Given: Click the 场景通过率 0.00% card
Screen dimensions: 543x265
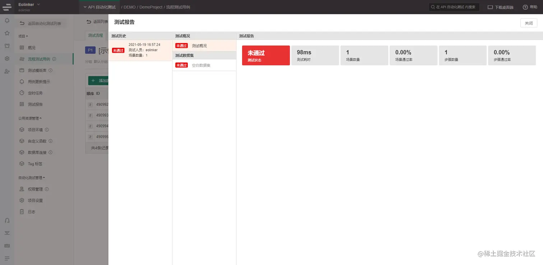Looking at the screenshot, I should coord(413,55).
